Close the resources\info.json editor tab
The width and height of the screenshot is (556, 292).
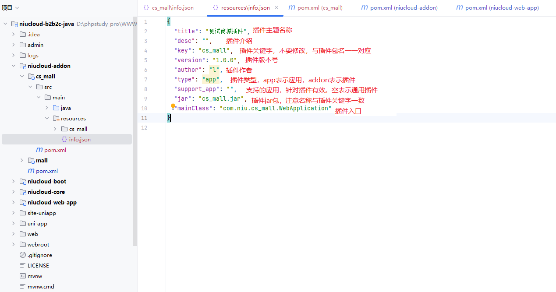276,8
